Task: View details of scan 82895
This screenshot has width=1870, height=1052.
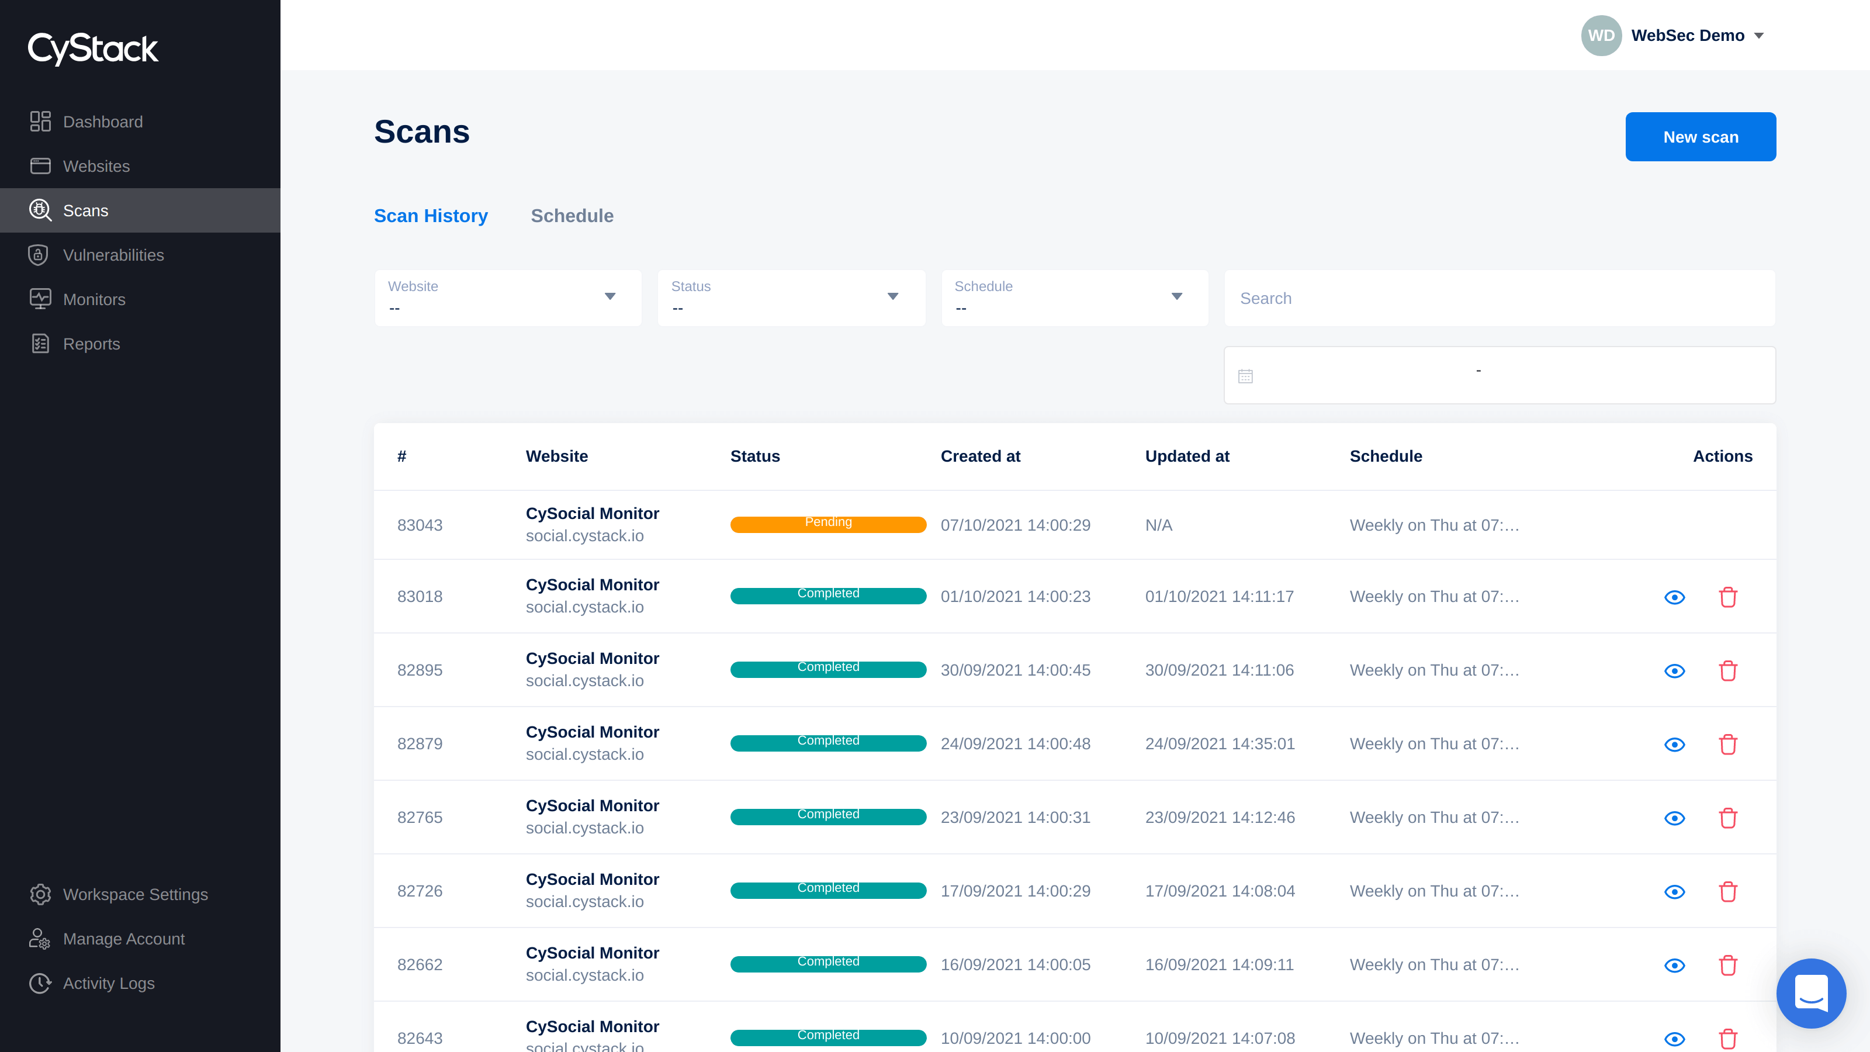Action: [1675, 670]
